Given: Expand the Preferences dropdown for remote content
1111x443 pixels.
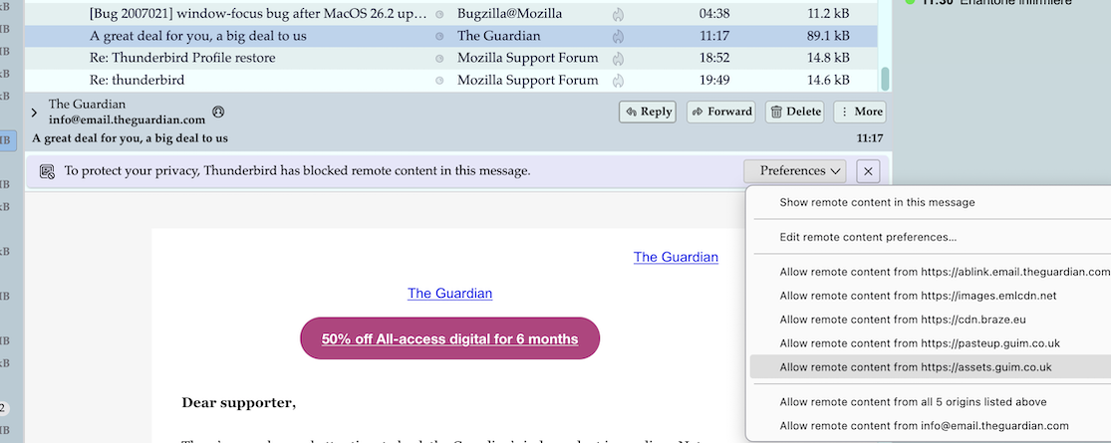Looking at the screenshot, I should tap(794, 171).
